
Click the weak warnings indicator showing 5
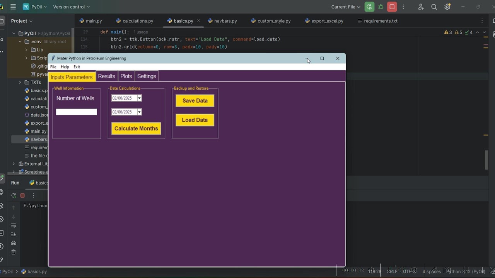click(459, 32)
